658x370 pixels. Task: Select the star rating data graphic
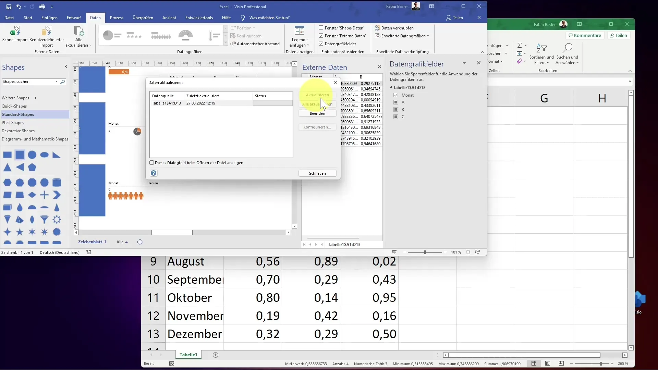click(x=134, y=35)
